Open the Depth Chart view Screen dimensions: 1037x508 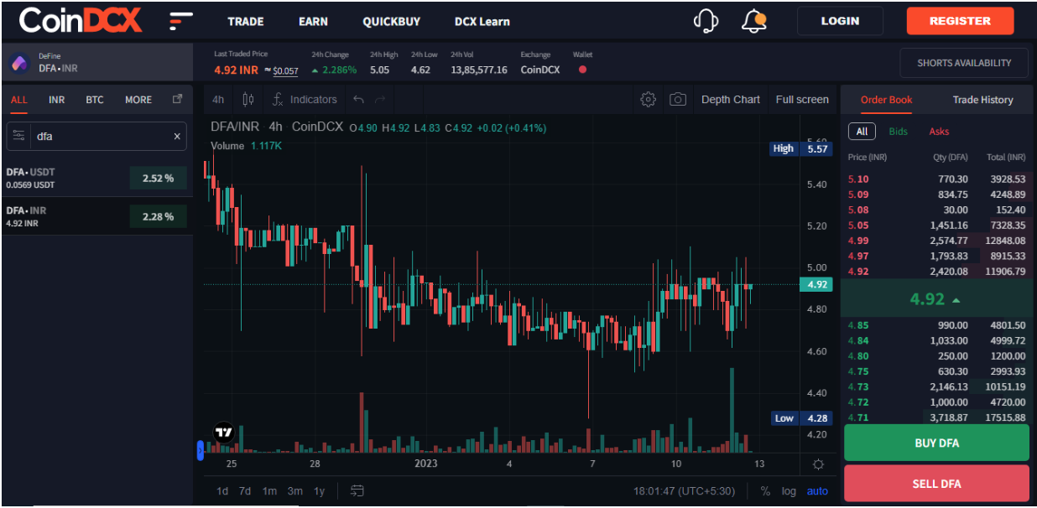coord(730,99)
